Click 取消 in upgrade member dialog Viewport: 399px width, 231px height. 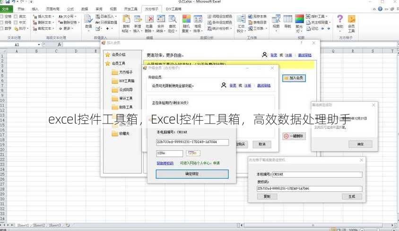point(262,144)
